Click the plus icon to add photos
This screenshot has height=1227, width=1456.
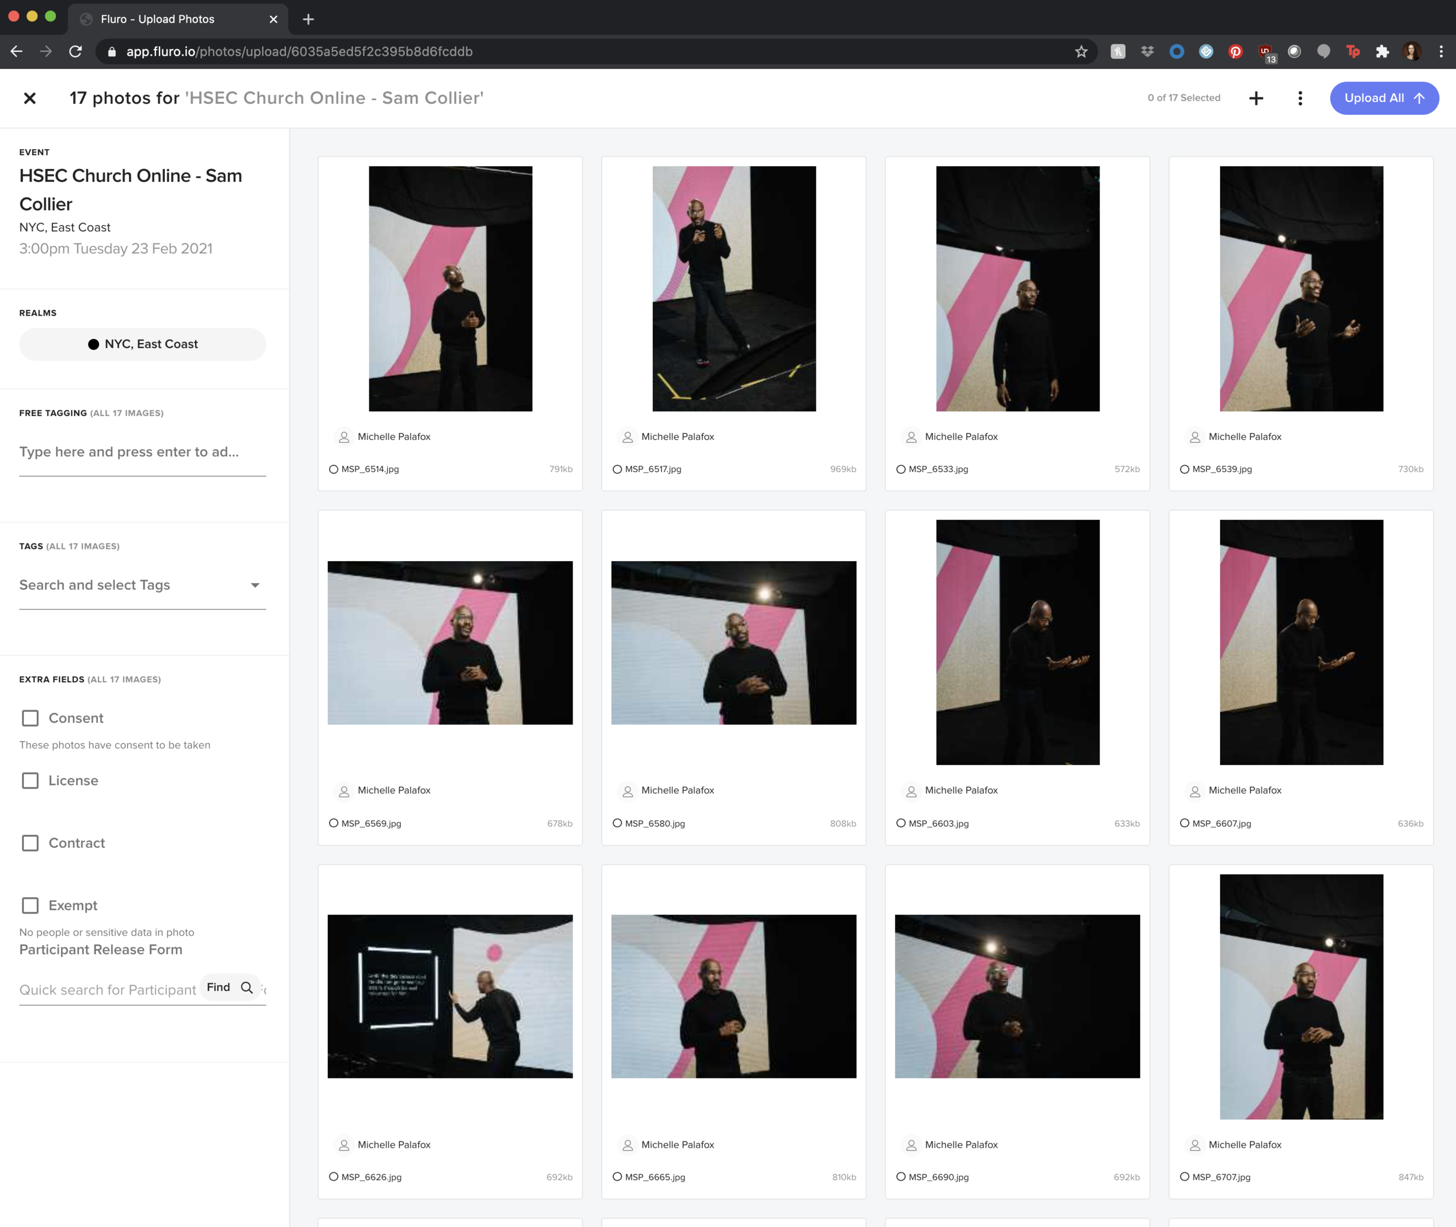(1256, 98)
